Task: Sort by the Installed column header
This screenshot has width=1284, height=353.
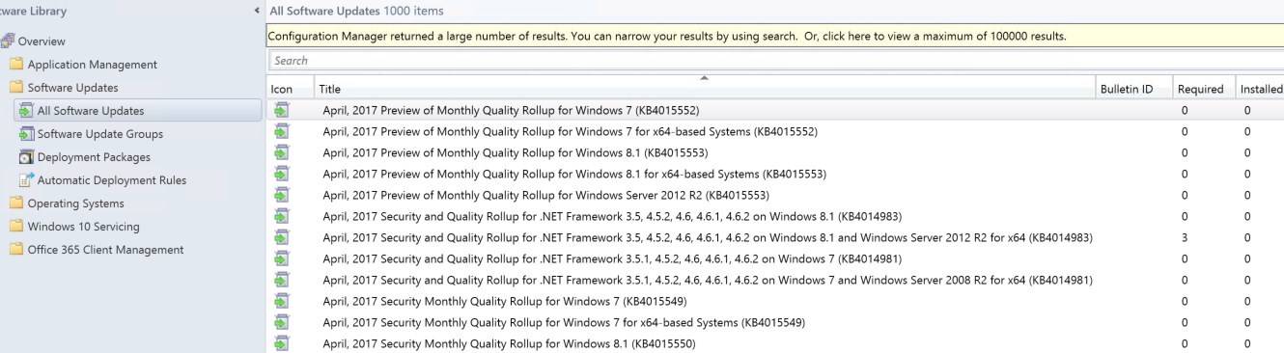Action: 1261,89
